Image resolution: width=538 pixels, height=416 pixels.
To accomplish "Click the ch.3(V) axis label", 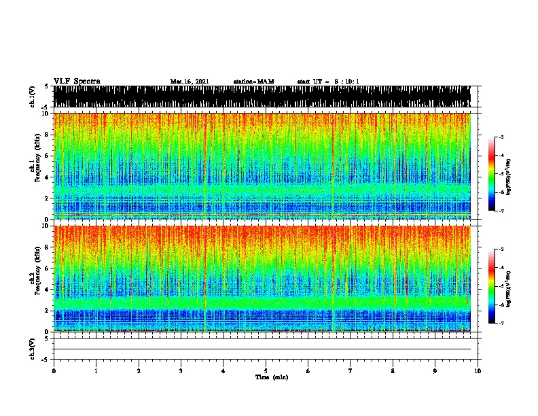I will pyautogui.click(x=33, y=349).
